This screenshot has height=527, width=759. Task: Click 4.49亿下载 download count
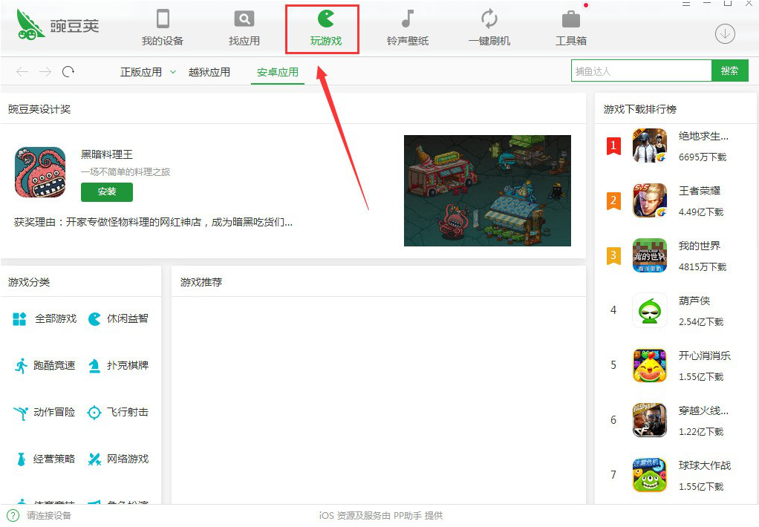point(701,212)
